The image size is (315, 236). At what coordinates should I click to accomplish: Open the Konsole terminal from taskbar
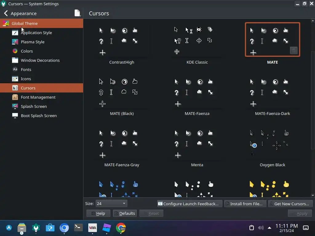78,228
